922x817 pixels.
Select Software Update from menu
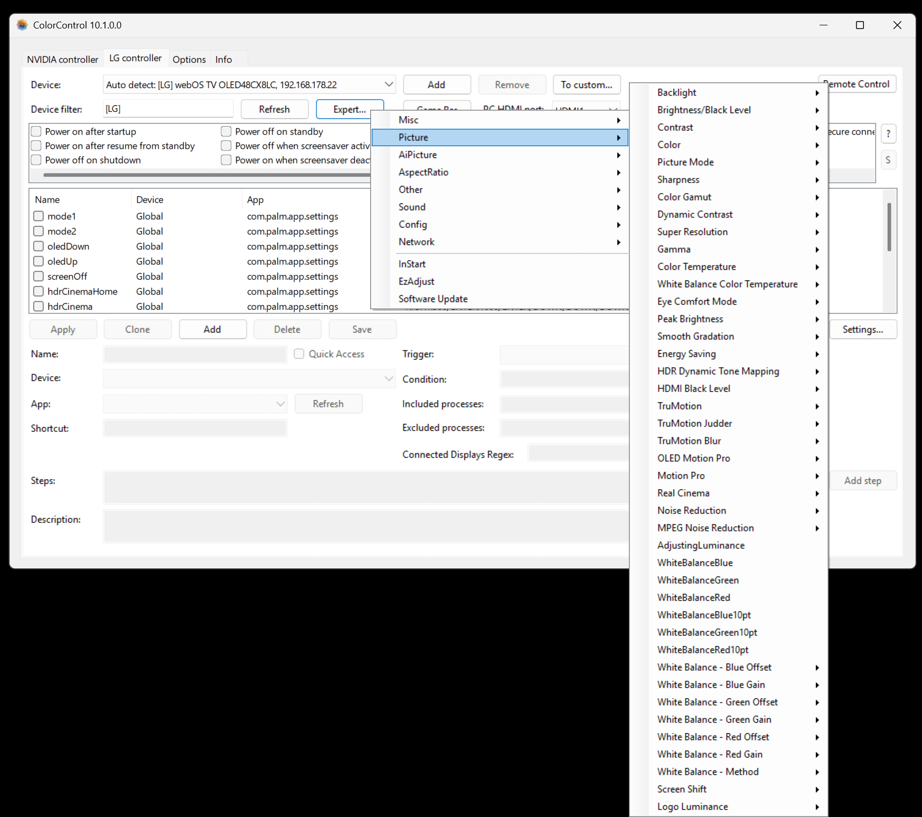(x=500, y=299)
